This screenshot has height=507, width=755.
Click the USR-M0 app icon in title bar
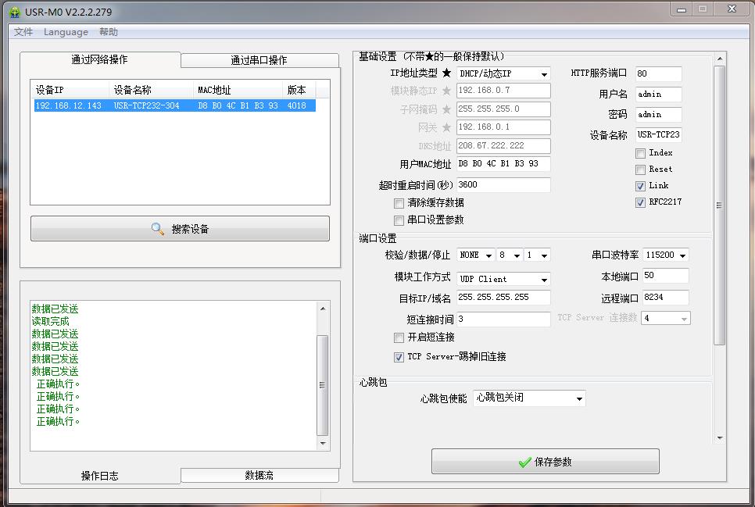click(14, 12)
